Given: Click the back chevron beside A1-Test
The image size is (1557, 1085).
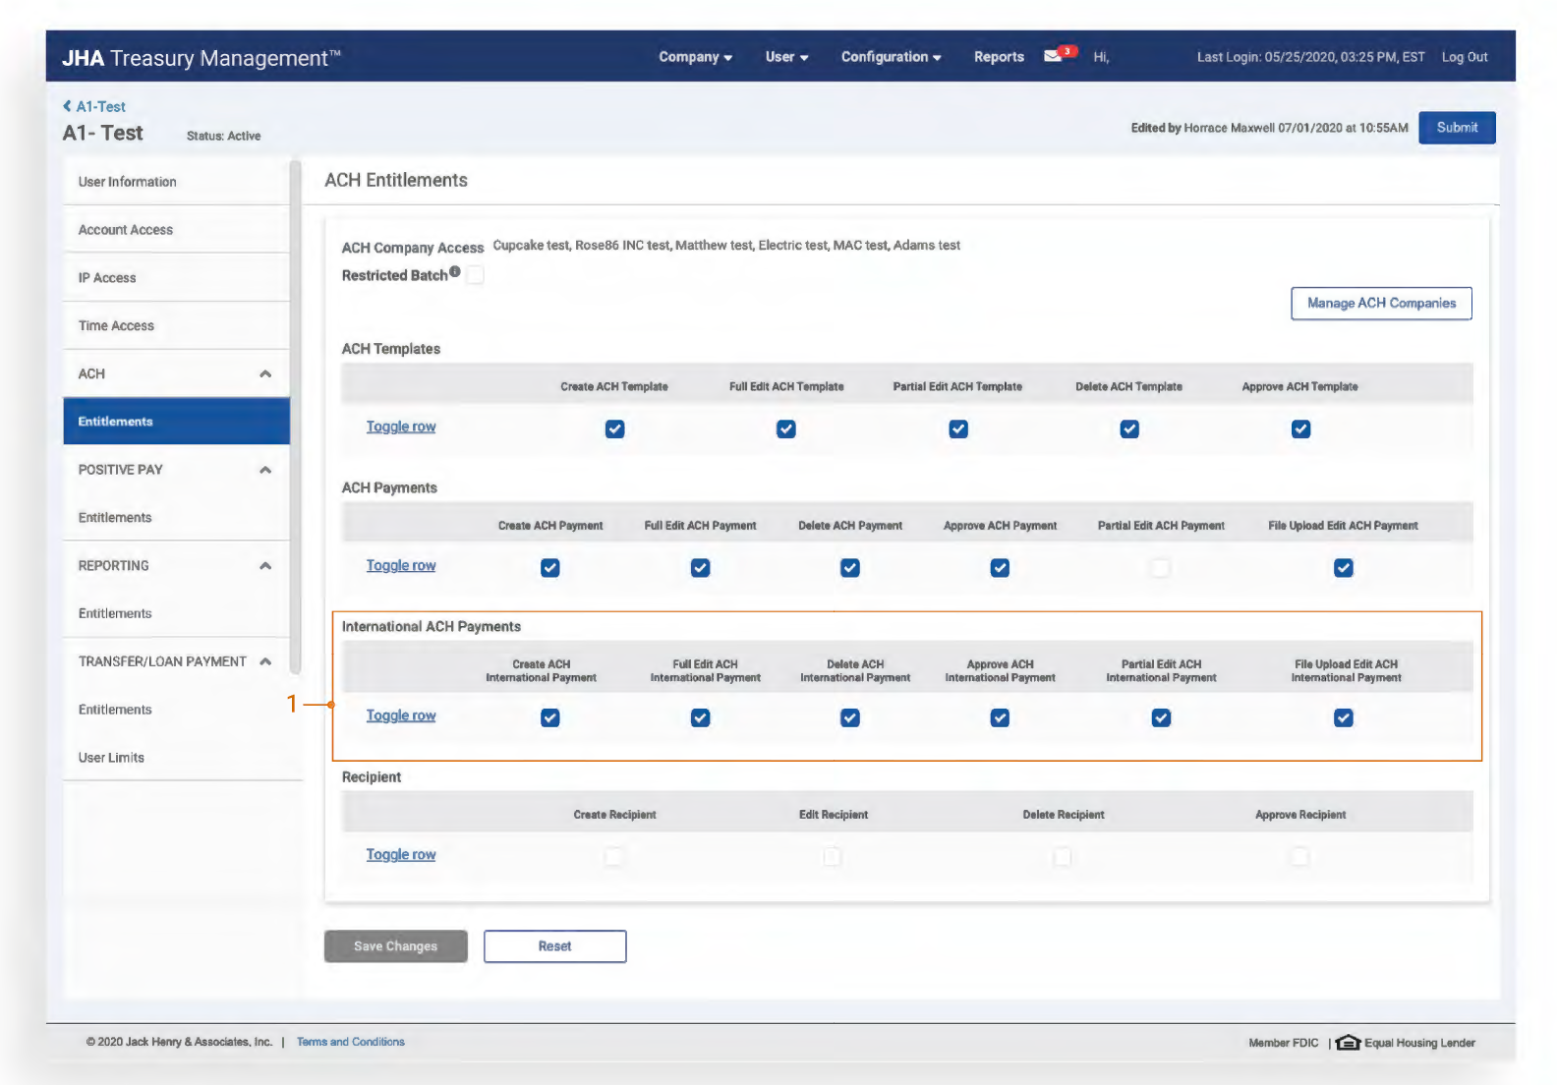Looking at the screenshot, I should [67, 106].
